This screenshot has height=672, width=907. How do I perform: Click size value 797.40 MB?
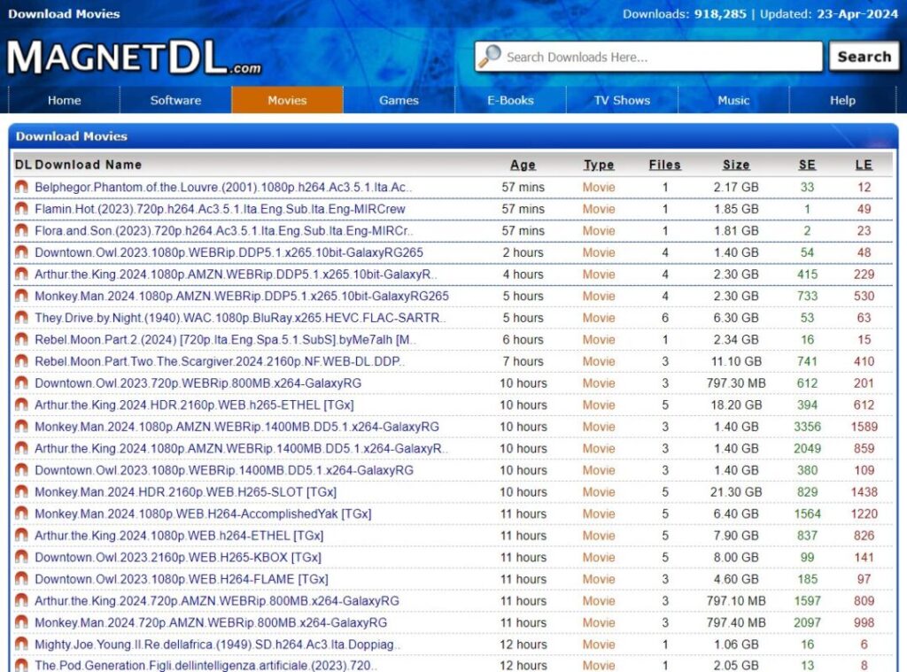coord(736,622)
